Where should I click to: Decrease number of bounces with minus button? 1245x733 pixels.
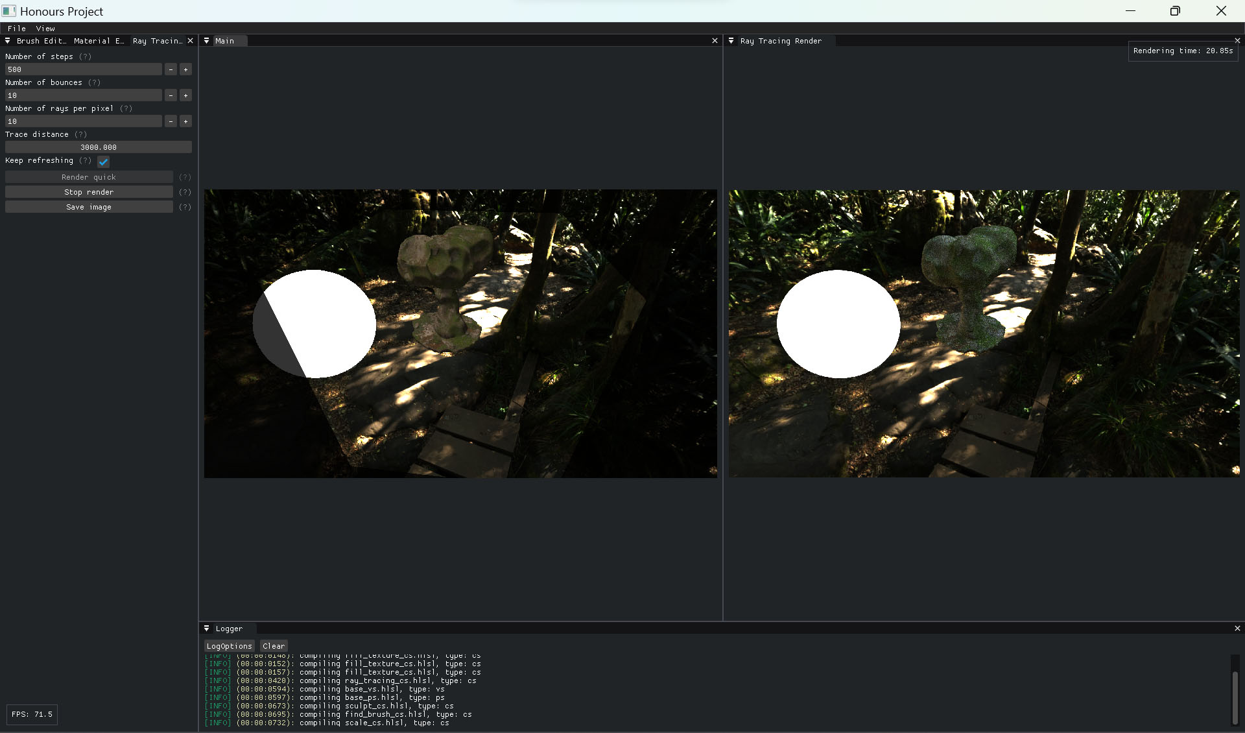(x=171, y=95)
